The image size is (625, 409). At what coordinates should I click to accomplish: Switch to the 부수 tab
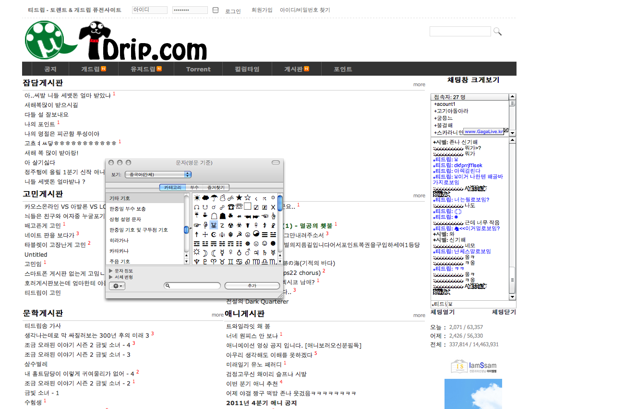[194, 187]
